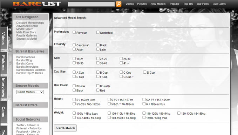
Task: Select the vertical Videos side tab
Action: point(4,38)
